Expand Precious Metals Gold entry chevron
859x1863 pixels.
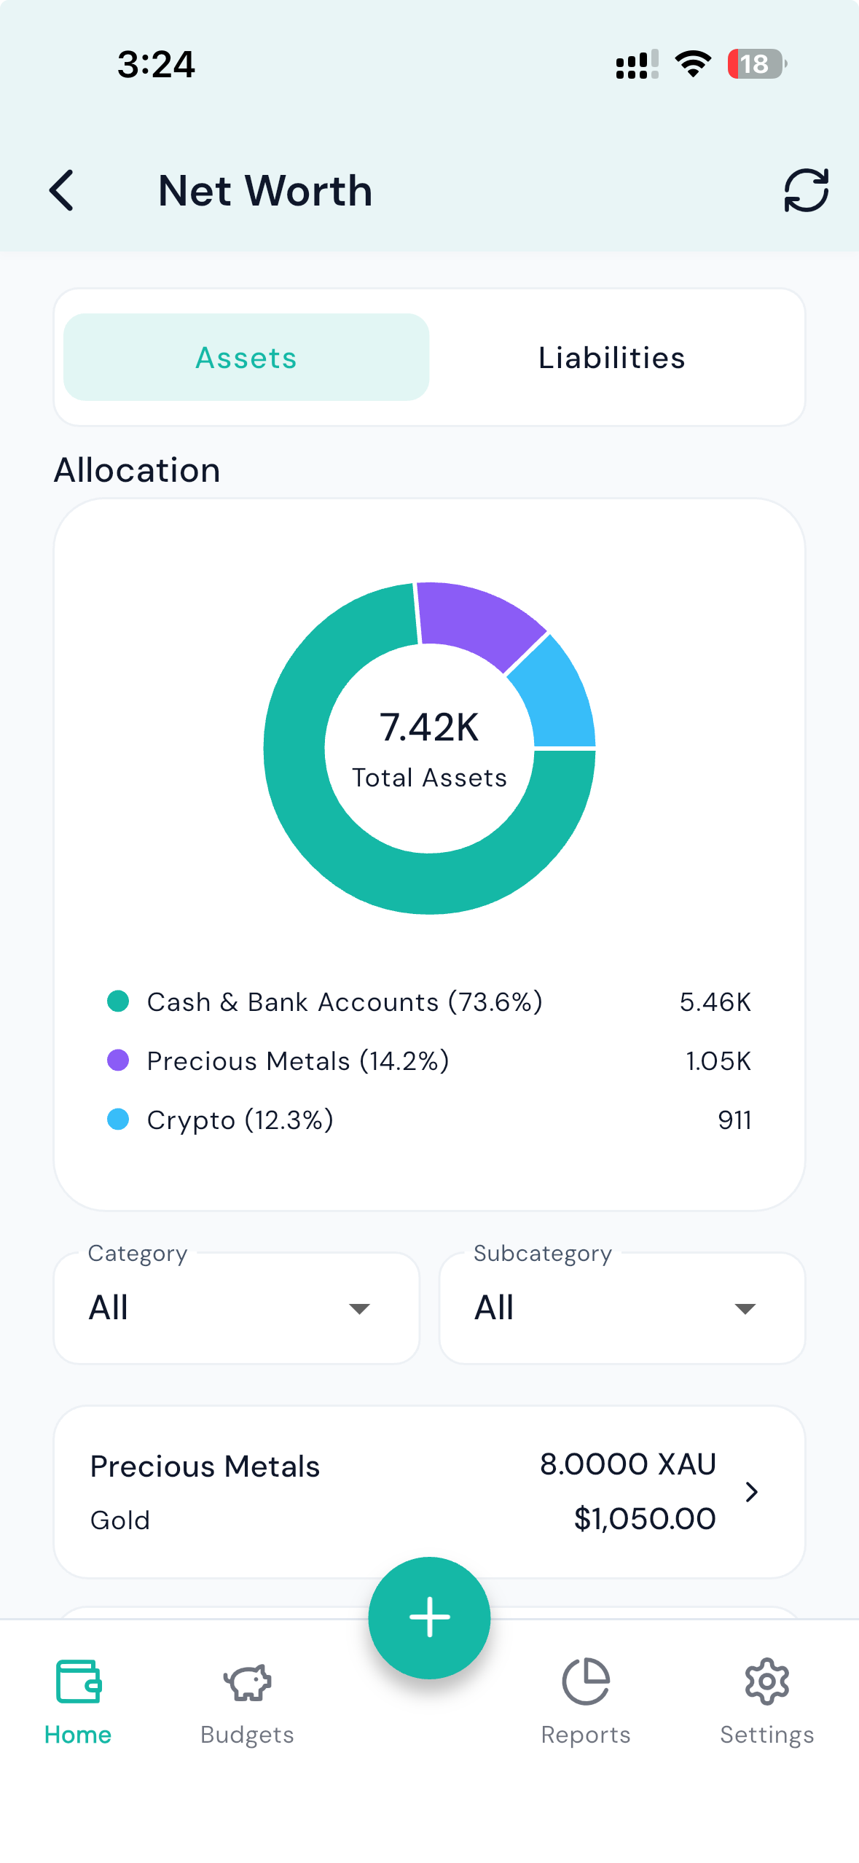[x=752, y=1492]
